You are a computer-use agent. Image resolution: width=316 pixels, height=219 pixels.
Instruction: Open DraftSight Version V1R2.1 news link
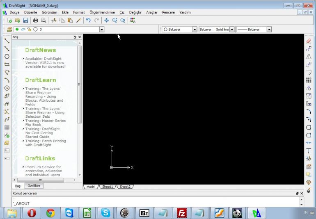[x=45, y=62]
